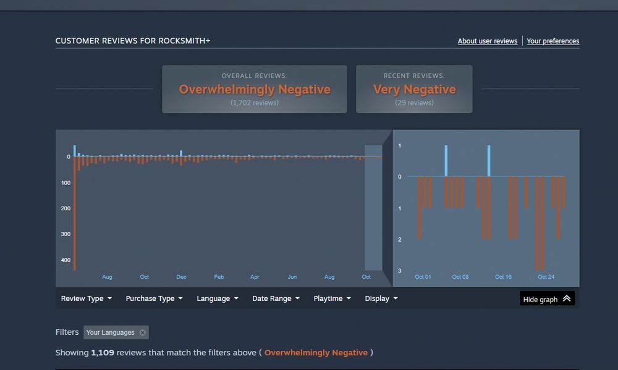Open the Language filter dropdown
Screen dimensions: 618x370
(218, 298)
